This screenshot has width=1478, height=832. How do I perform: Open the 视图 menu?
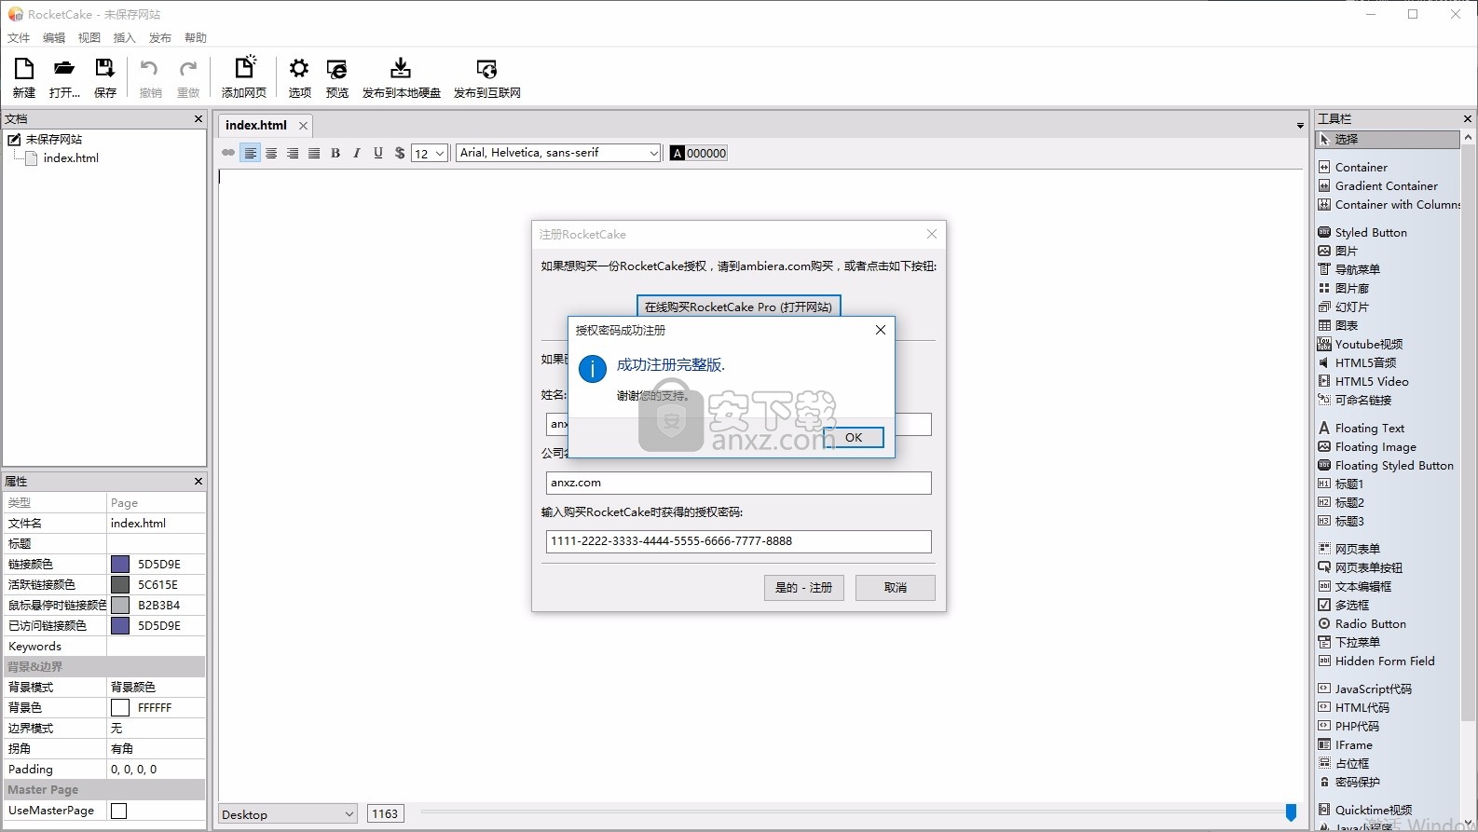coord(89,38)
